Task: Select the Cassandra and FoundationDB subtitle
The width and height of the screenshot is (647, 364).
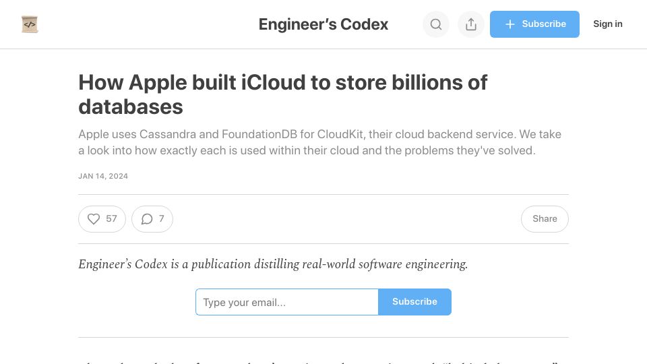Action: coord(319,142)
